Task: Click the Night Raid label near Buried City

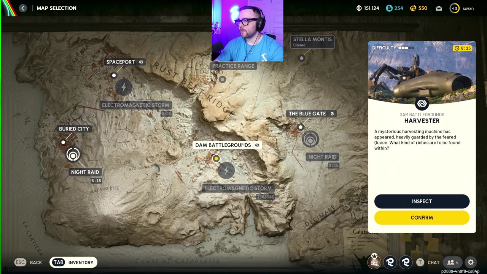Action: point(85,172)
